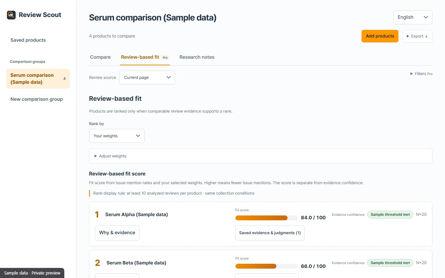Viewport: 445px width, 278px height.
Task: Click the Add products button
Action: point(380,36)
